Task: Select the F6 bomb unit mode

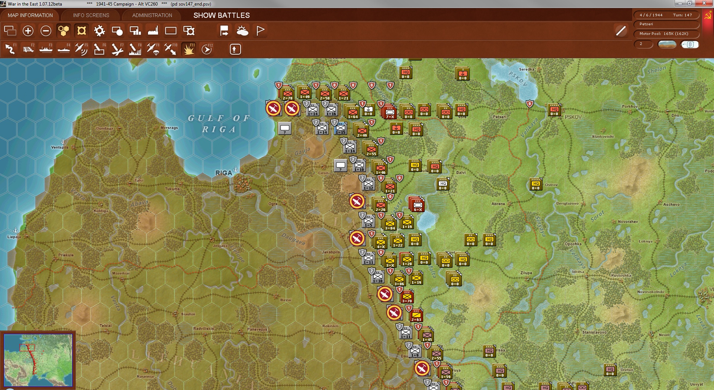Action: [99, 49]
